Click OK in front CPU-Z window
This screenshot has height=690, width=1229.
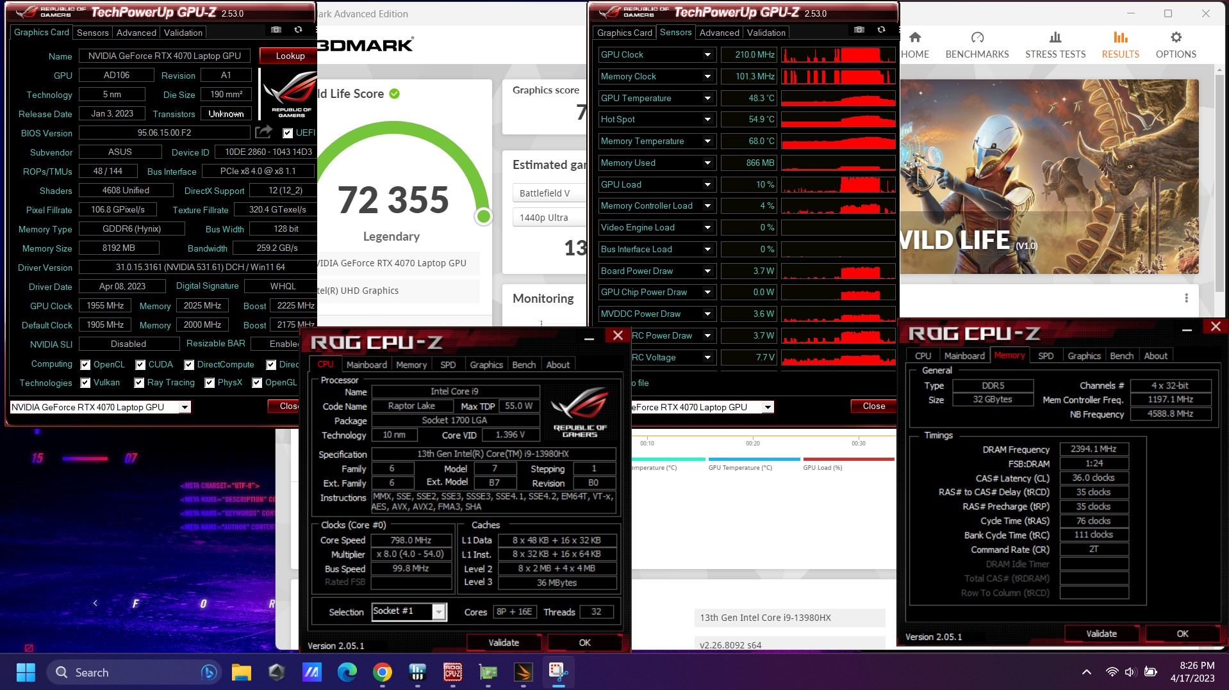coord(584,643)
